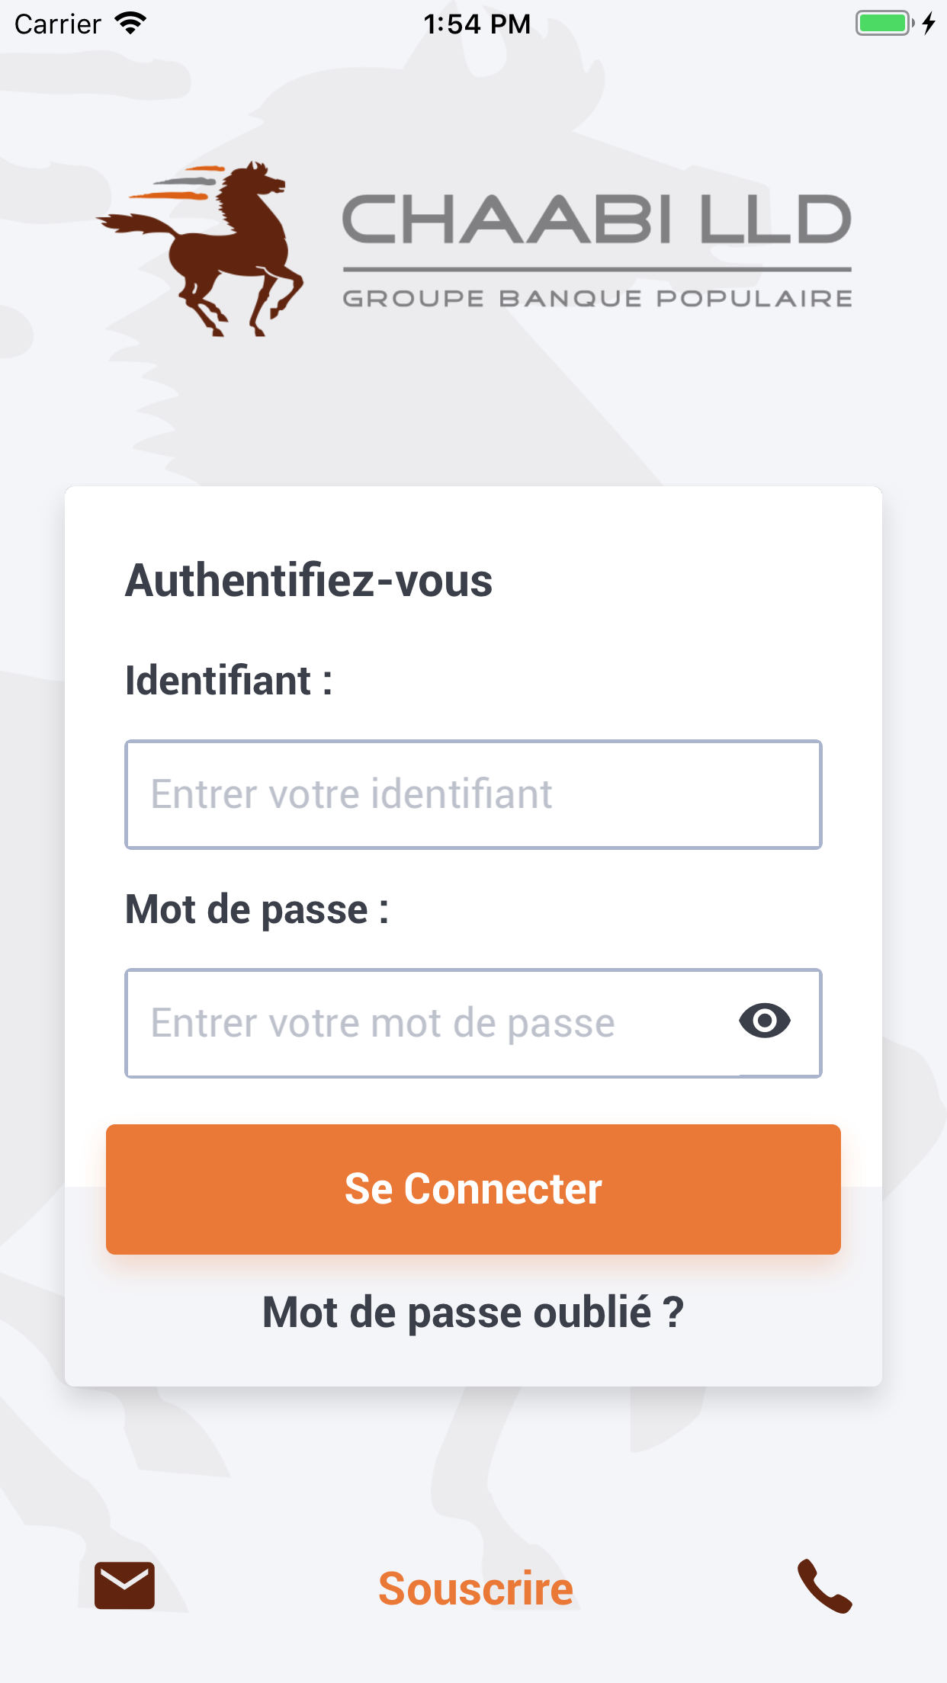
Task: Tap the 1:54 PM clock in status bar
Action: (476, 23)
